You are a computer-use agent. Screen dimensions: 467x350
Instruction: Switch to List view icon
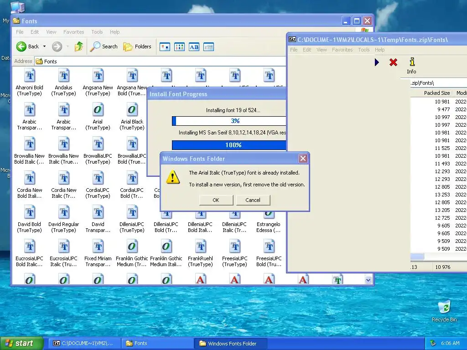pyautogui.click(x=179, y=47)
